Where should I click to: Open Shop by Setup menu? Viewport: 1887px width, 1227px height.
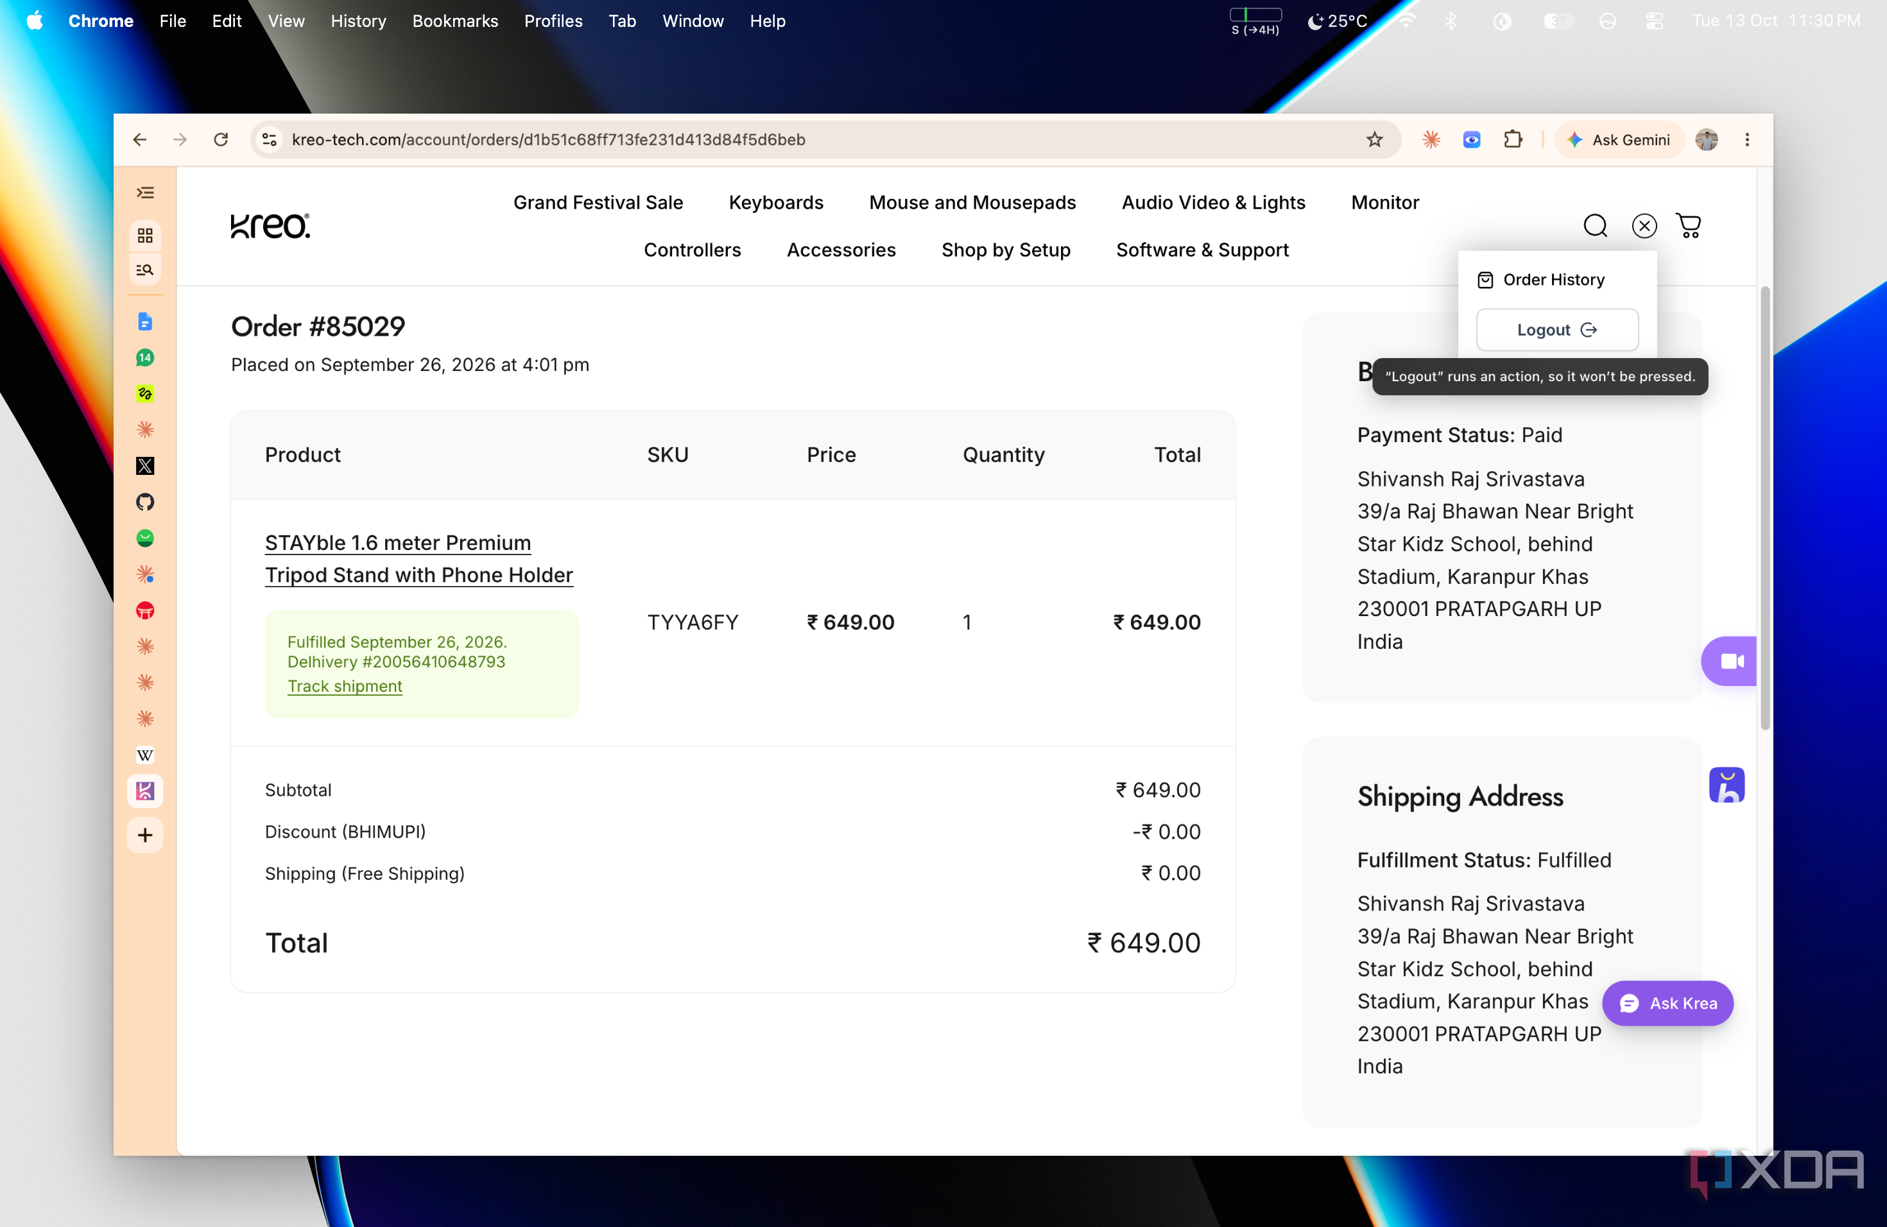(1006, 250)
